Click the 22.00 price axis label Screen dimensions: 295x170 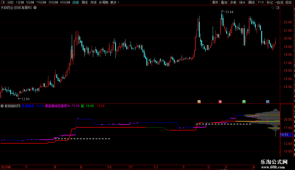click(288, 22)
